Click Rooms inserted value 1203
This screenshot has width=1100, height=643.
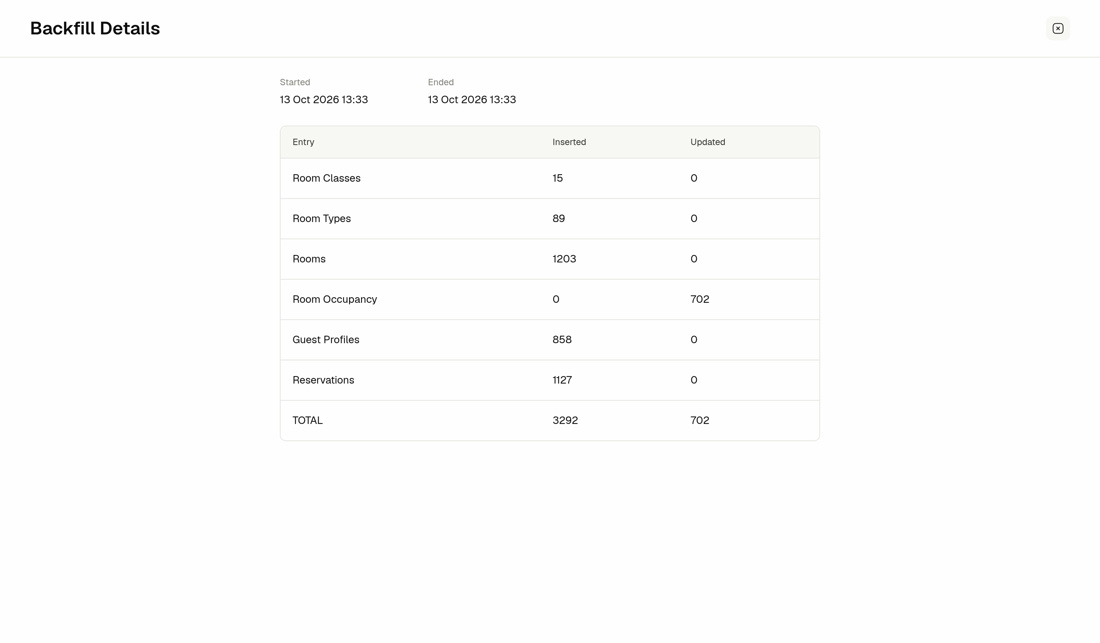pyautogui.click(x=564, y=259)
